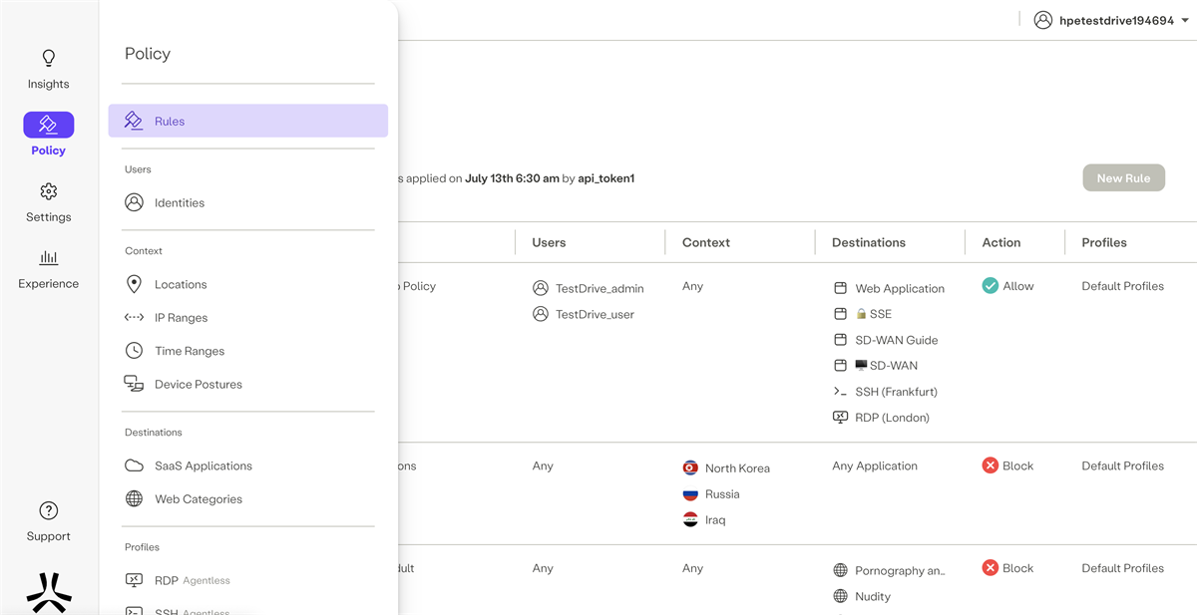Open the Experience chart icon

coord(48,258)
